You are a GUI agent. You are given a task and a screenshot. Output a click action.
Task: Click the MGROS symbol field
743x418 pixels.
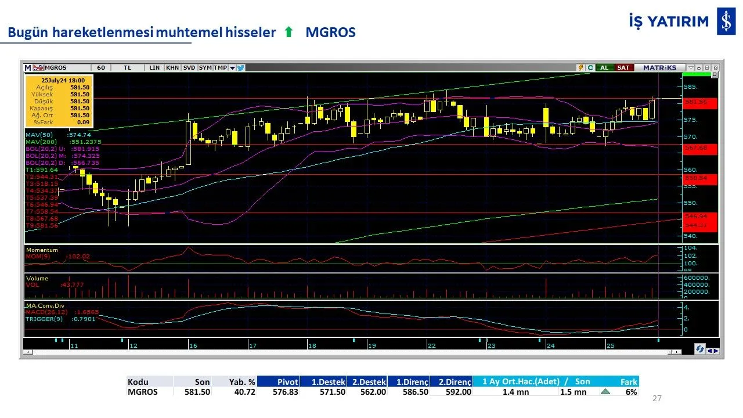[67, 68]
